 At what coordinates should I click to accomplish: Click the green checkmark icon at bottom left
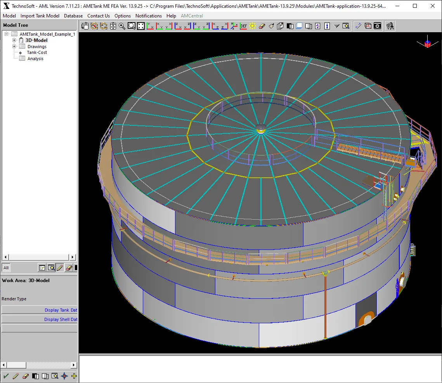[x=6, y=376]
